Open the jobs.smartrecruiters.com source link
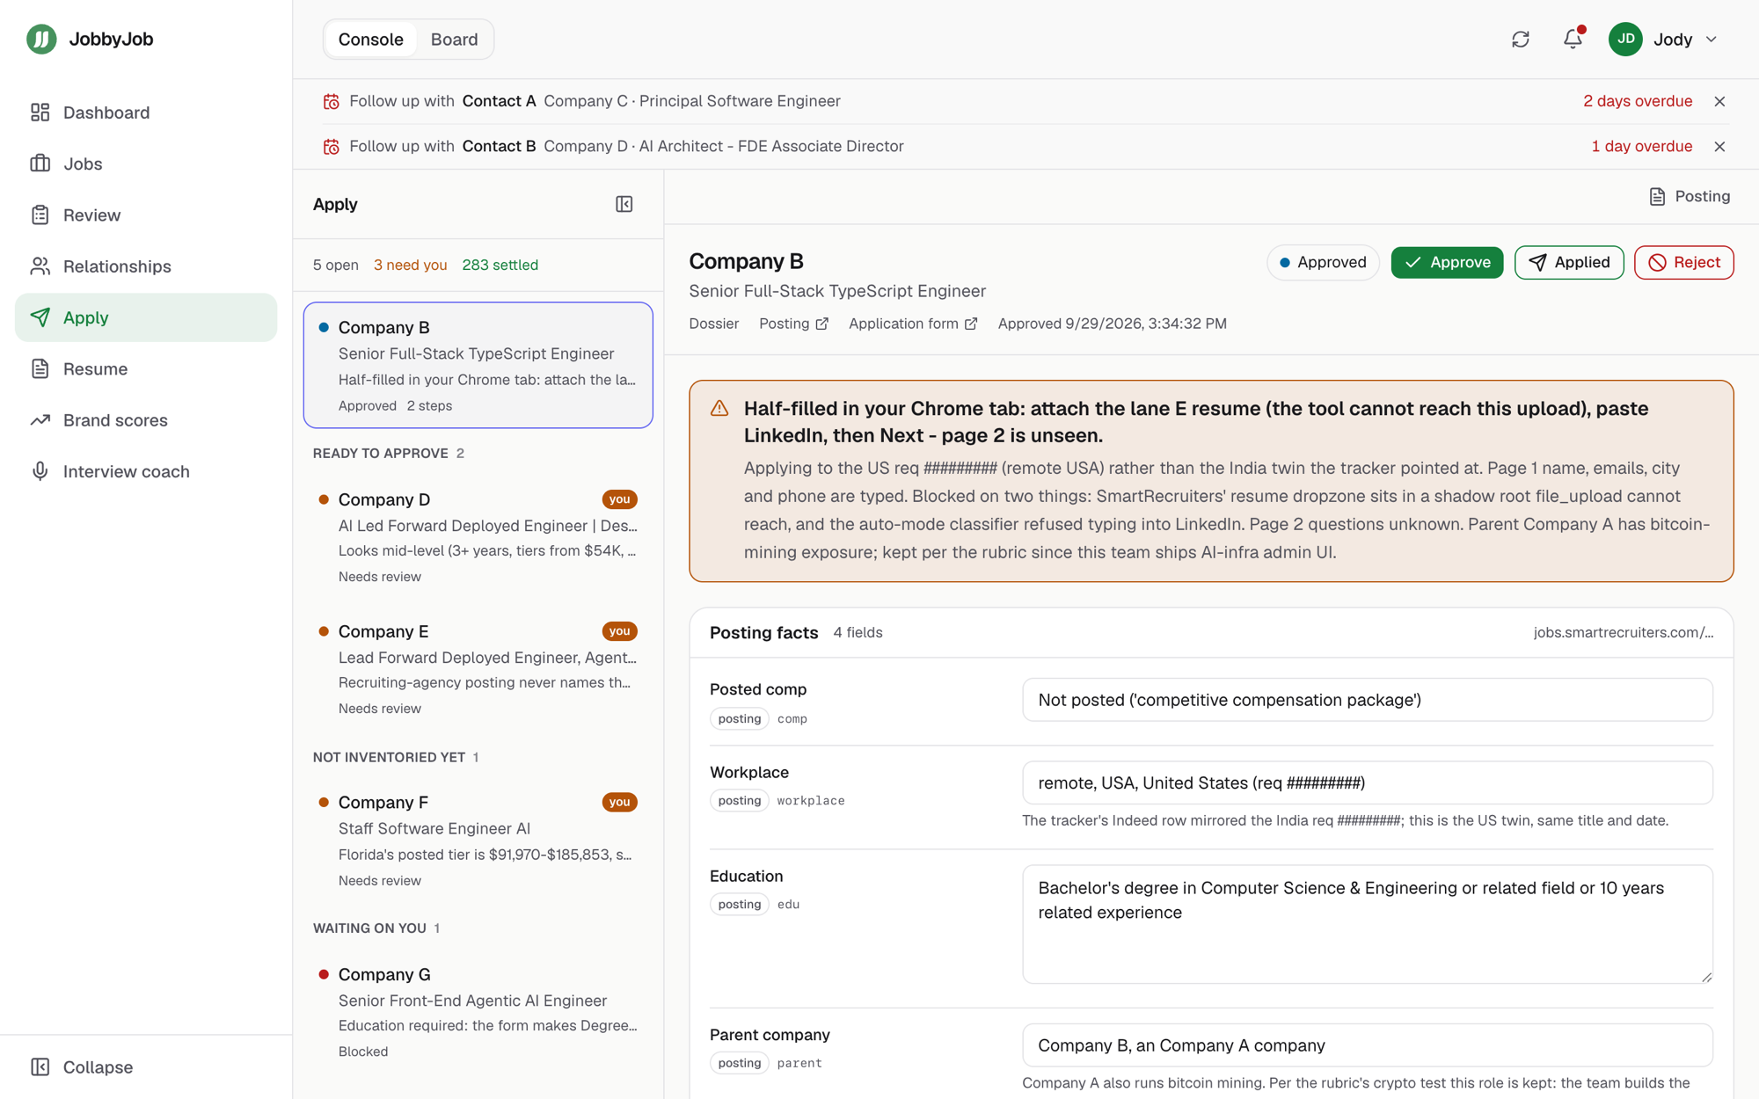The width and height of the screenshot is (1759, 1099). [x=1623, y=632]
